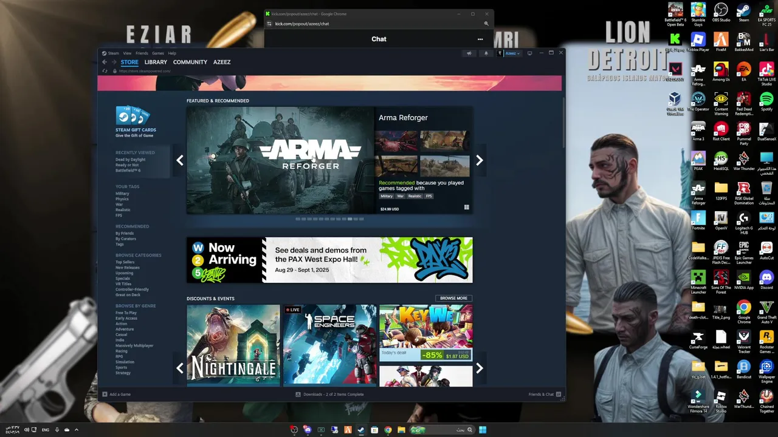Go back with Steam's back arrow

pos(105,62)
